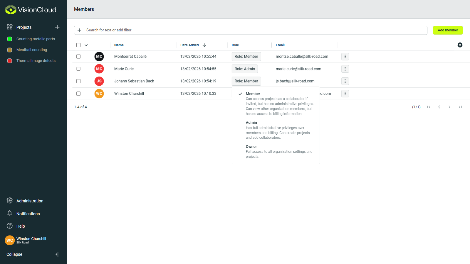Open the Thermal image defects project

tap(36, 60)
